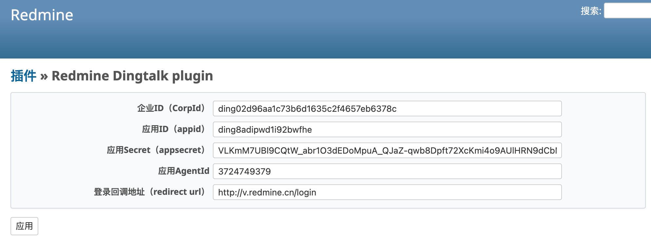Click the 应用AgentId field containing 3724749379

coord(387,171)
